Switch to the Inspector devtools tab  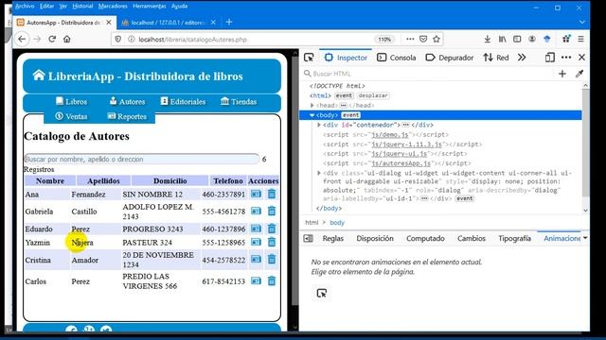pyautogui.click(x=346, y=58)
